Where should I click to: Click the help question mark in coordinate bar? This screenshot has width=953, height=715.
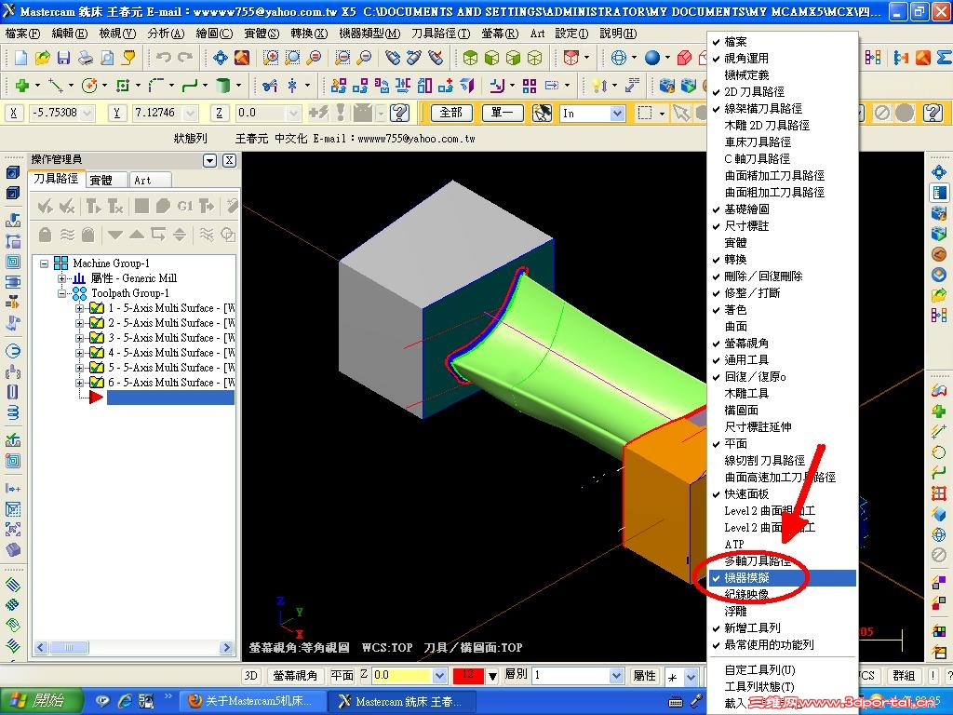(400, 113)
